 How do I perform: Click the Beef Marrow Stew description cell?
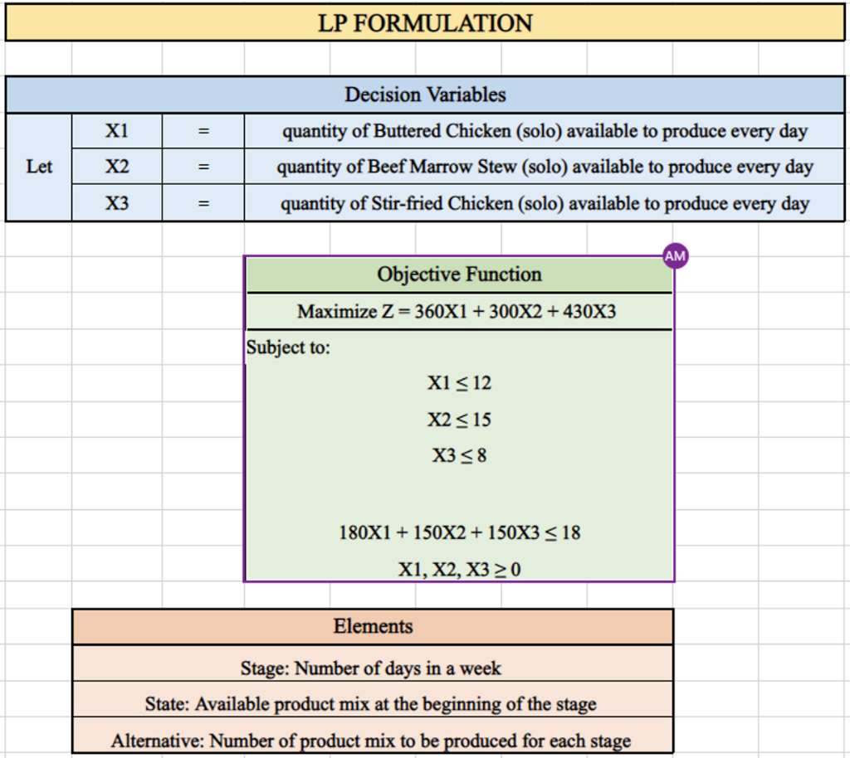[544, 166]
